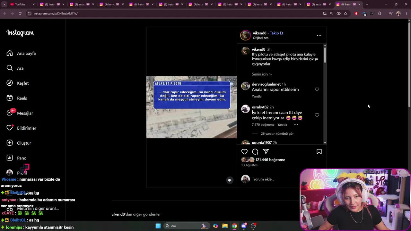Open OBS Studio from taskbar
This screenshot has width=411, height=231.
tap(253, 226)
